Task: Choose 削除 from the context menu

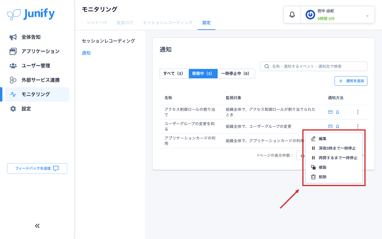Action: coord(334,177)
